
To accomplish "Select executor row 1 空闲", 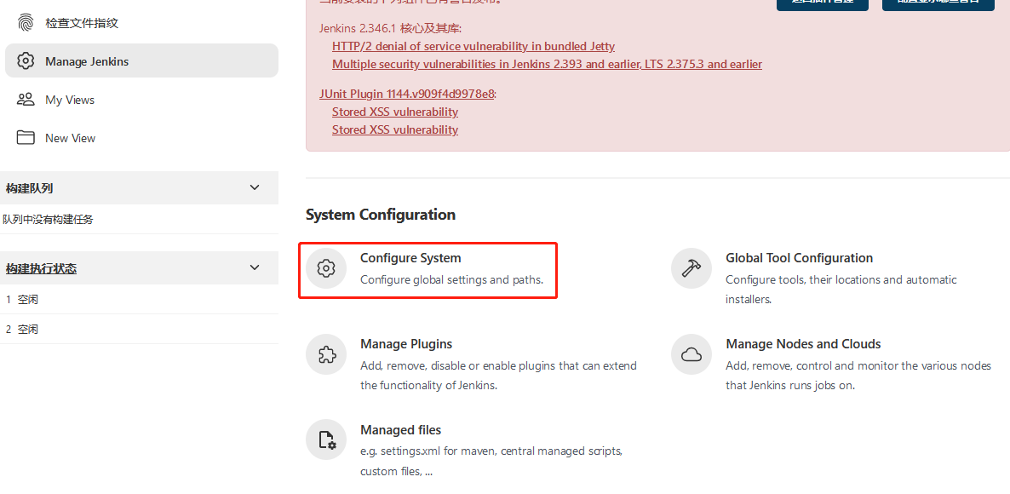I will 139,300.
